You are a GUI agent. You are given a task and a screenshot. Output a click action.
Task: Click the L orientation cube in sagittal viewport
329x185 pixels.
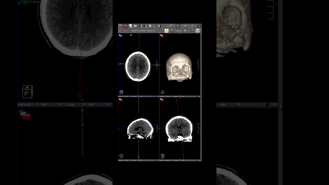click(x=121, y=156)
